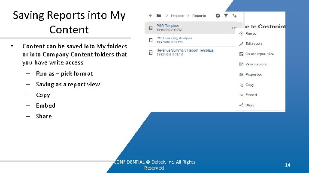Click the 'Run as – pick format' bullet

pos(64,73)
